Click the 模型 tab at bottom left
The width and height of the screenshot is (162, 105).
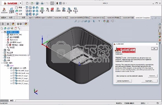click(x=12, y=101)
